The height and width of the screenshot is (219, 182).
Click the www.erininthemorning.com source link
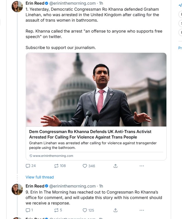coord(53,156)
